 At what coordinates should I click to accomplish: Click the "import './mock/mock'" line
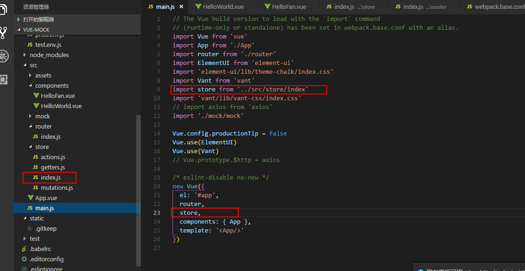208,116
